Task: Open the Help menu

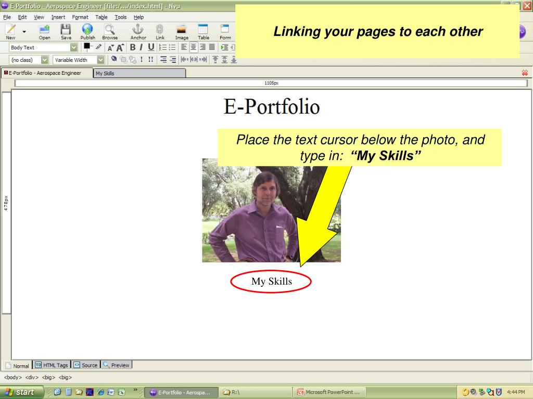Action: [138, 17]
